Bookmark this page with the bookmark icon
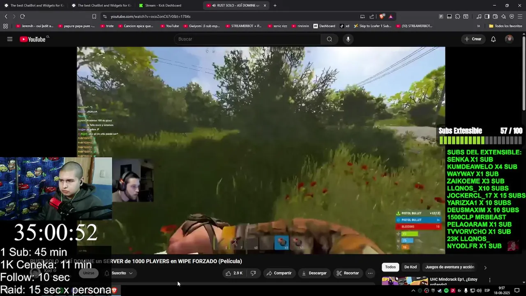Viewport: 526px width, 296px height. coord(94,16)
